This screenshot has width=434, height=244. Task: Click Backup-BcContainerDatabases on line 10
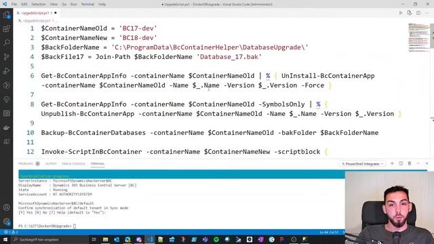click(94, 133)
